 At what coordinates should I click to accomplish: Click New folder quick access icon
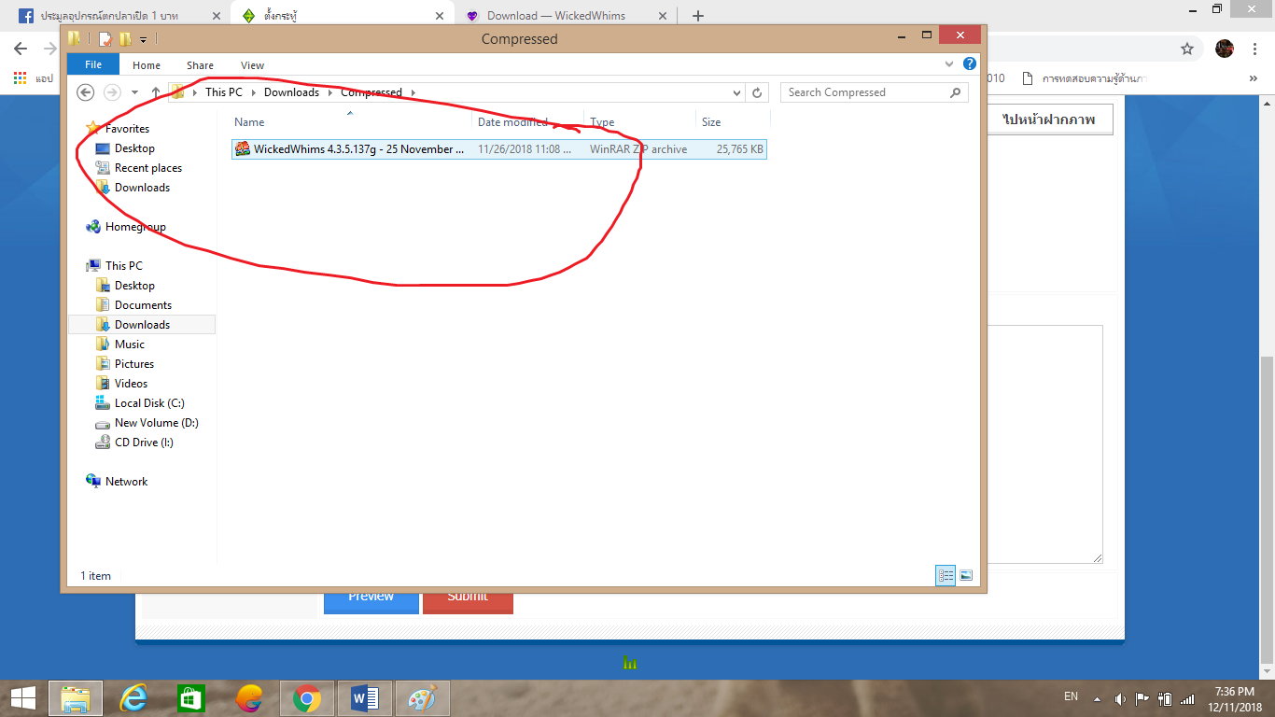coord(124,39)
